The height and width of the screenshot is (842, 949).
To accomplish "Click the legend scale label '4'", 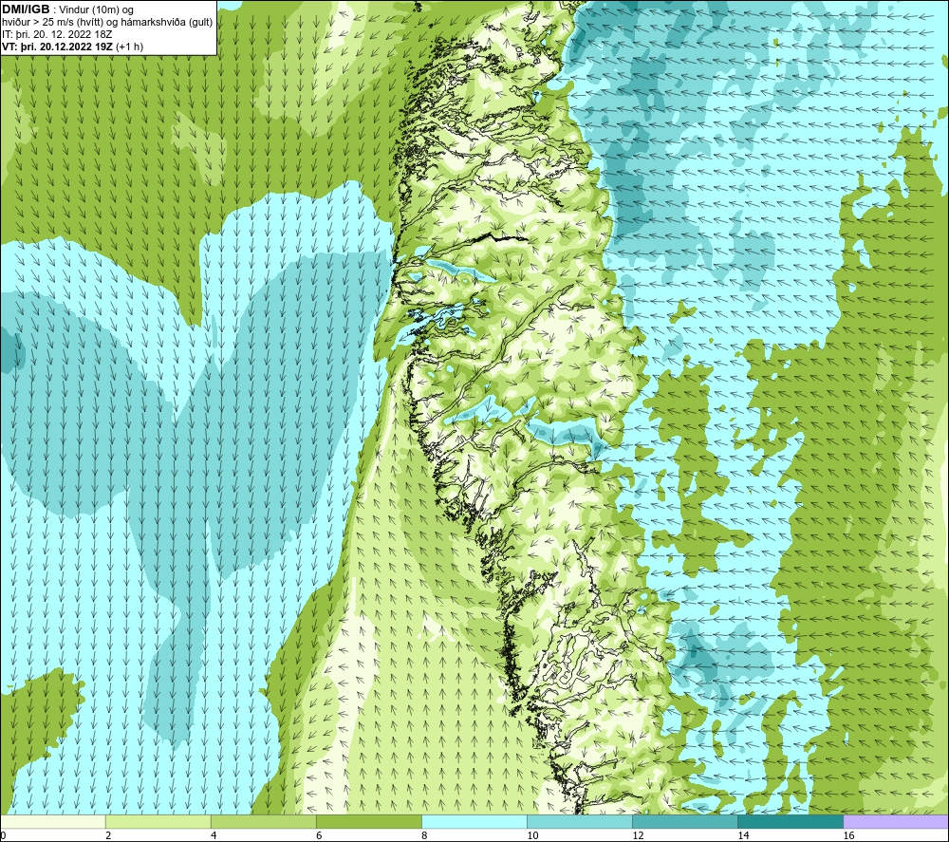I will pos(214,836).
